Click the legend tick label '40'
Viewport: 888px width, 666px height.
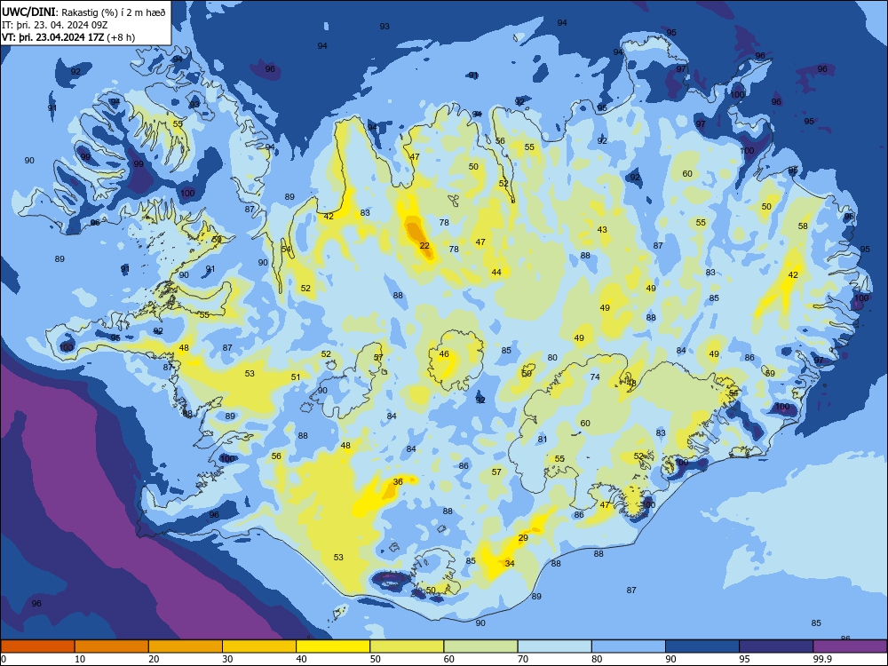(x=302, y=659)
